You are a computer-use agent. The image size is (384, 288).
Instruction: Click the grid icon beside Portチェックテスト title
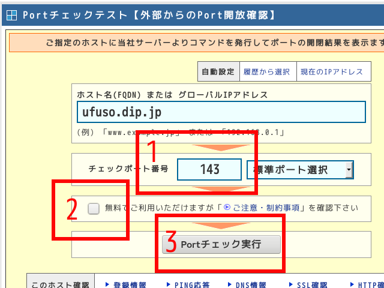click(11, 14)
